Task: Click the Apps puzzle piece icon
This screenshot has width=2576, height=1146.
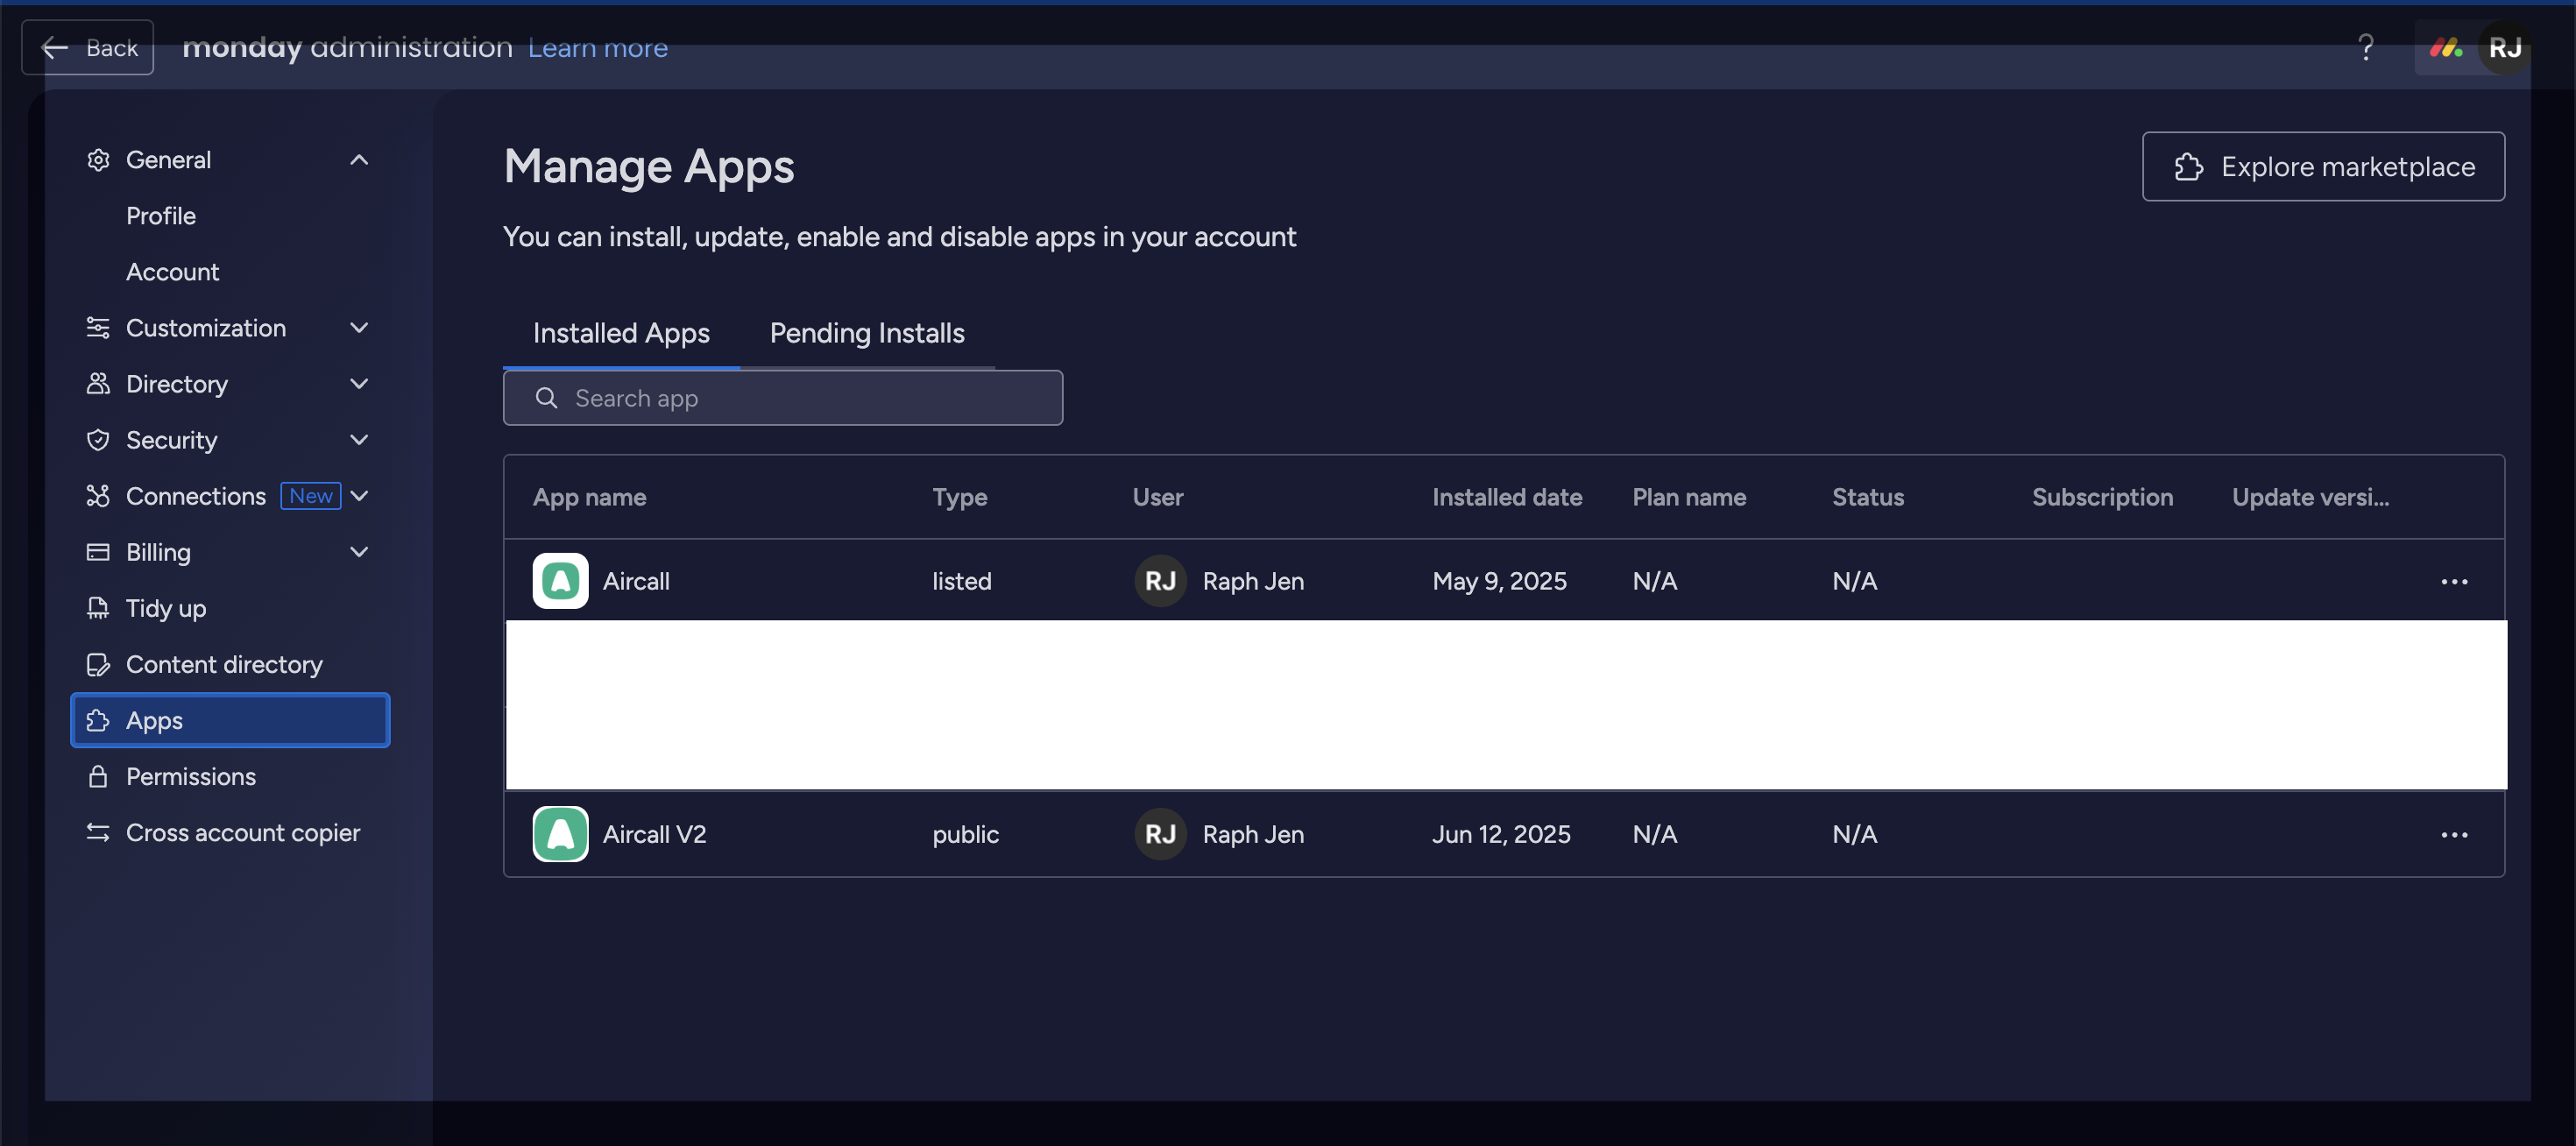Action: point(98,720)
